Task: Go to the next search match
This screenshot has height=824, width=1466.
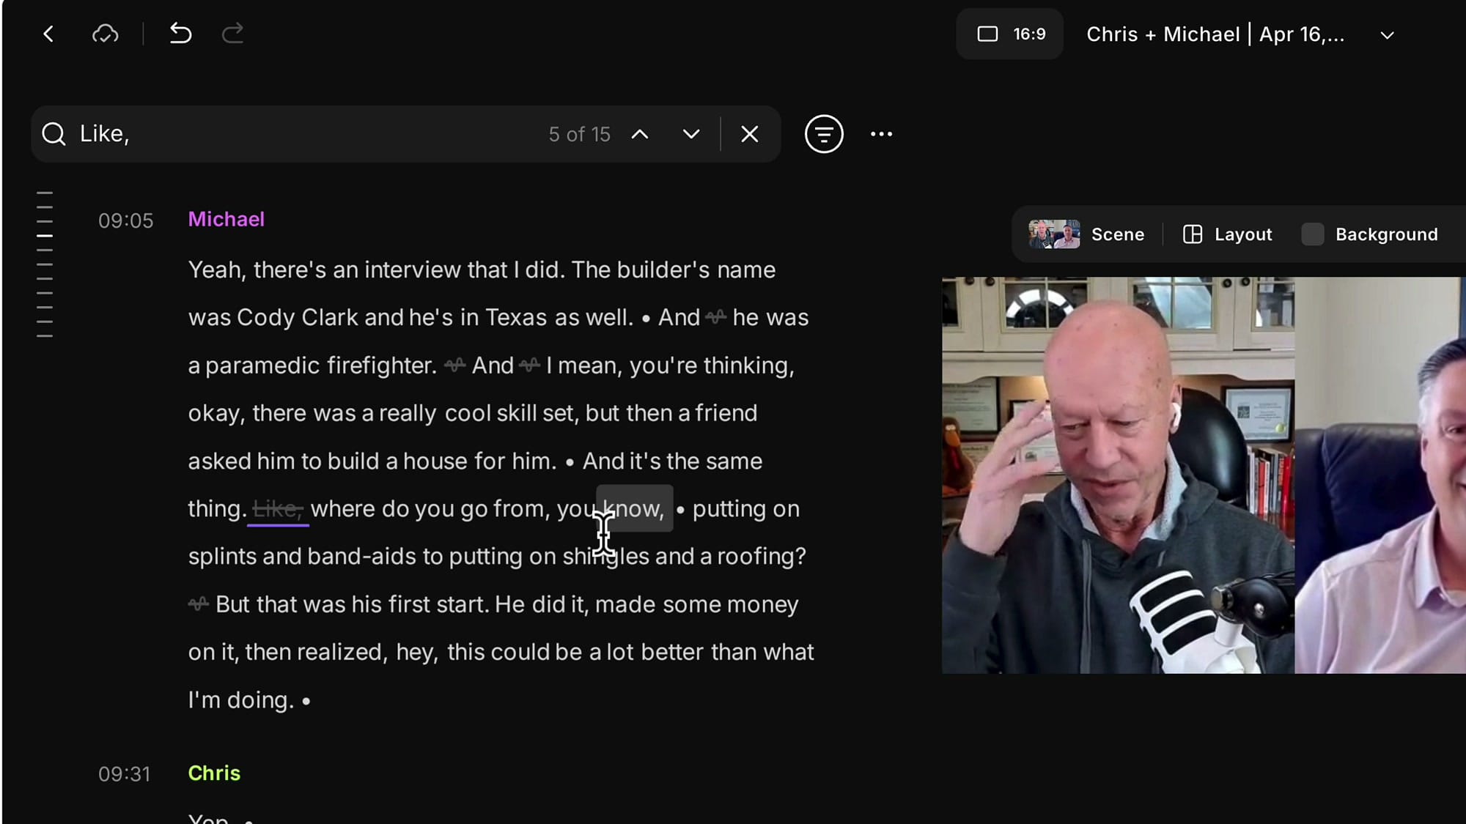Action: pyautogui.click(x=689, y=134)
